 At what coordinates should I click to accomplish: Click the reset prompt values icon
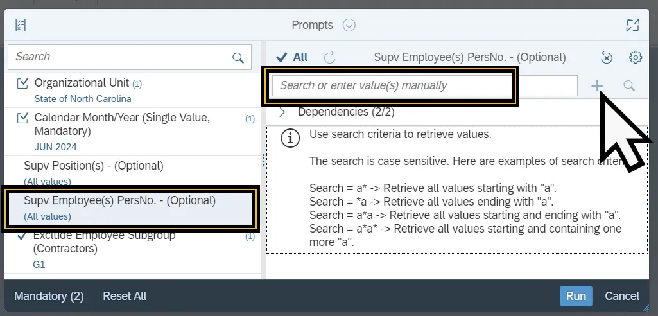(607, 58)
